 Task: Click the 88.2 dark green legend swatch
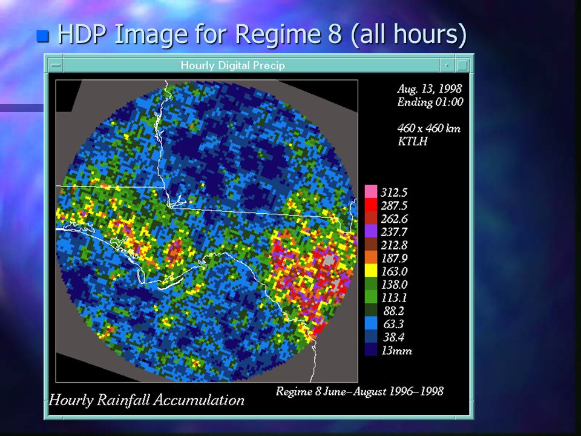[x=371, y=310]
